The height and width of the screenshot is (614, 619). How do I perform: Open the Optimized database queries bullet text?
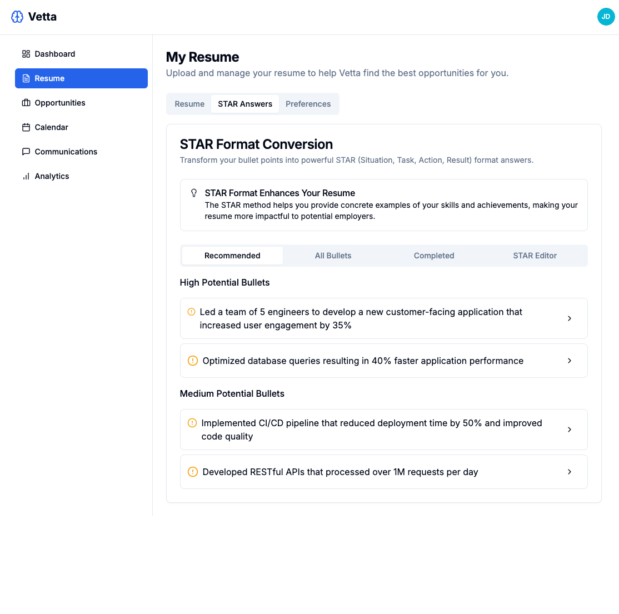[x=363, y=361]
